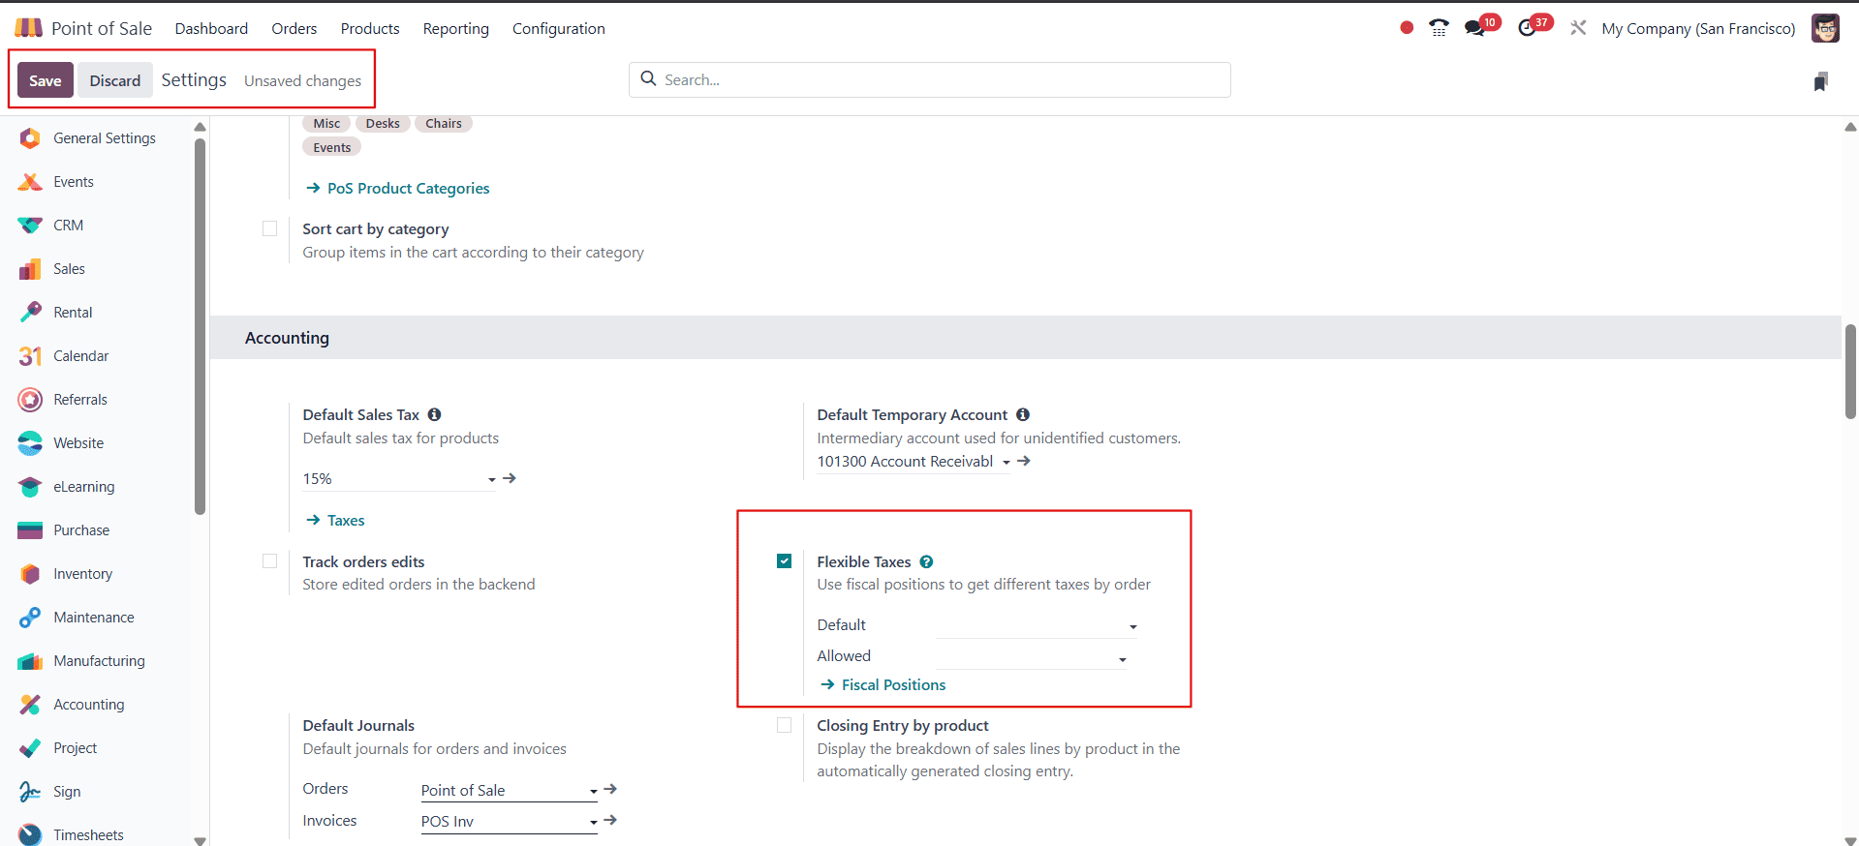1859x846 pixels.
Task: Open the Fiscal Positions link
Action: pyautogui.click(x=892, y=684)
